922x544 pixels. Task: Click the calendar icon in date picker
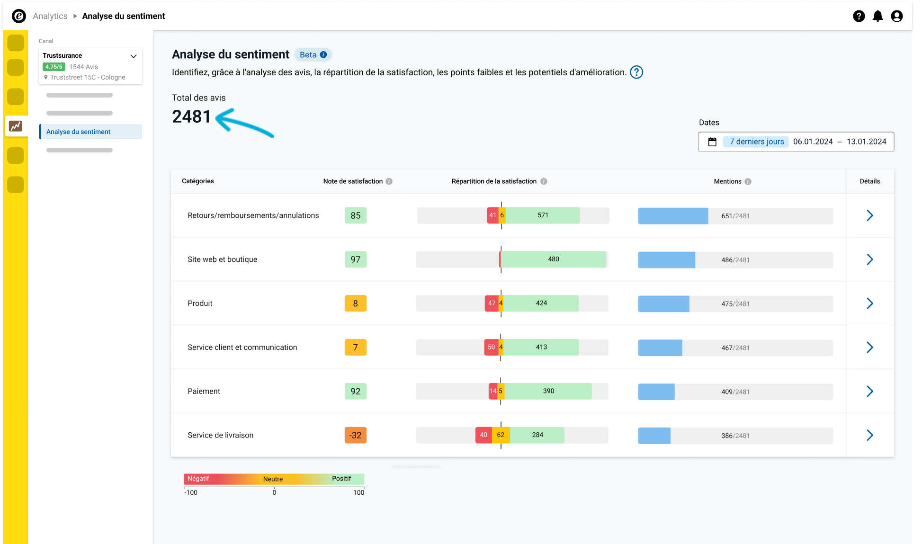click(712, 142)
